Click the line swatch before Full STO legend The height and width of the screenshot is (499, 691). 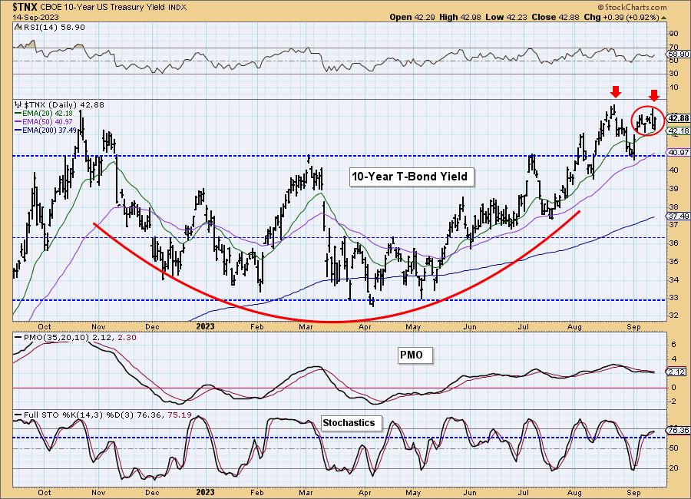tap(18, 415)
